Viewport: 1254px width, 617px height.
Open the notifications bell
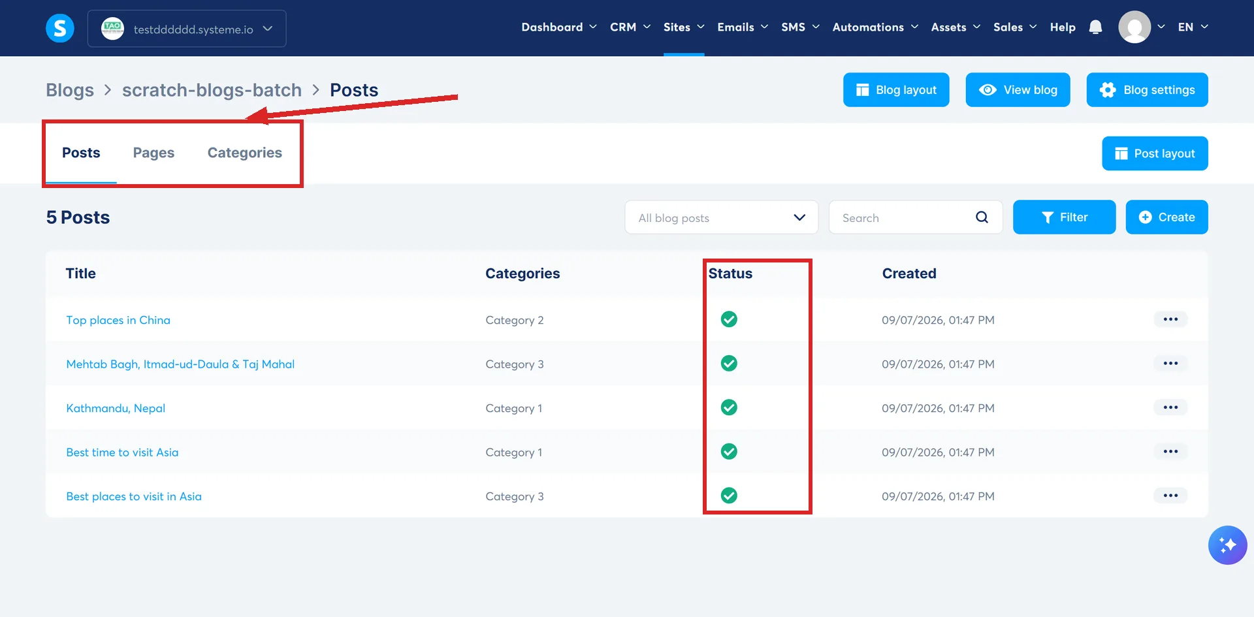click(x=1095, y=27)
